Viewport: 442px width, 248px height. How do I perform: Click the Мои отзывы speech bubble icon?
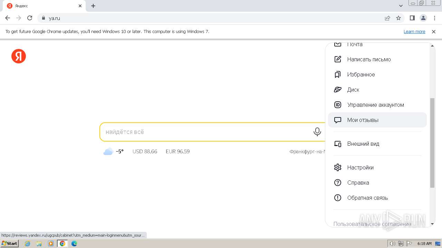pyautogui.click(x=338, y=120)
